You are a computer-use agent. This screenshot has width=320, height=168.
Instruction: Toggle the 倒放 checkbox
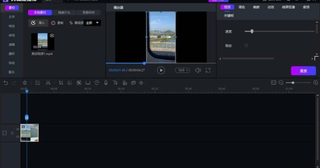click(246, 46)
